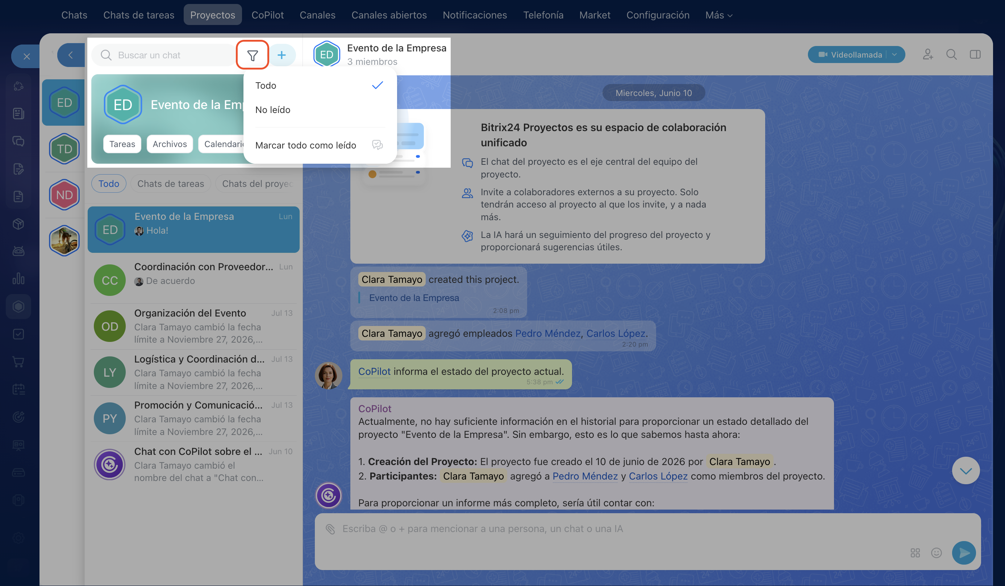Click the paperclip attach file icon
Image resolution: width=1005 pixels, height=586 pixels.
330,529
